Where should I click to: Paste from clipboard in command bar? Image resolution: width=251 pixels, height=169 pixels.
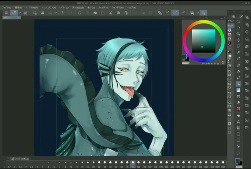pyautogui.click(x=126, y=13)
